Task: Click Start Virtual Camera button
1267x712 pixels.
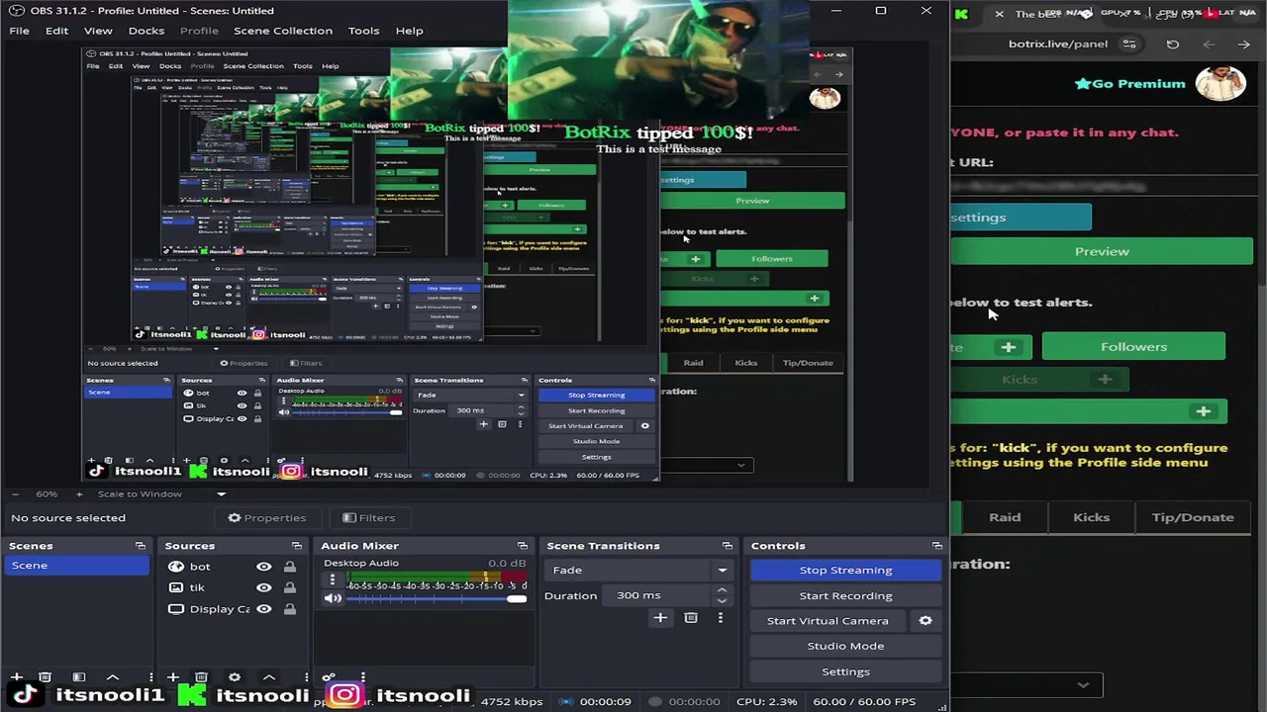Action: coord(828,621)
